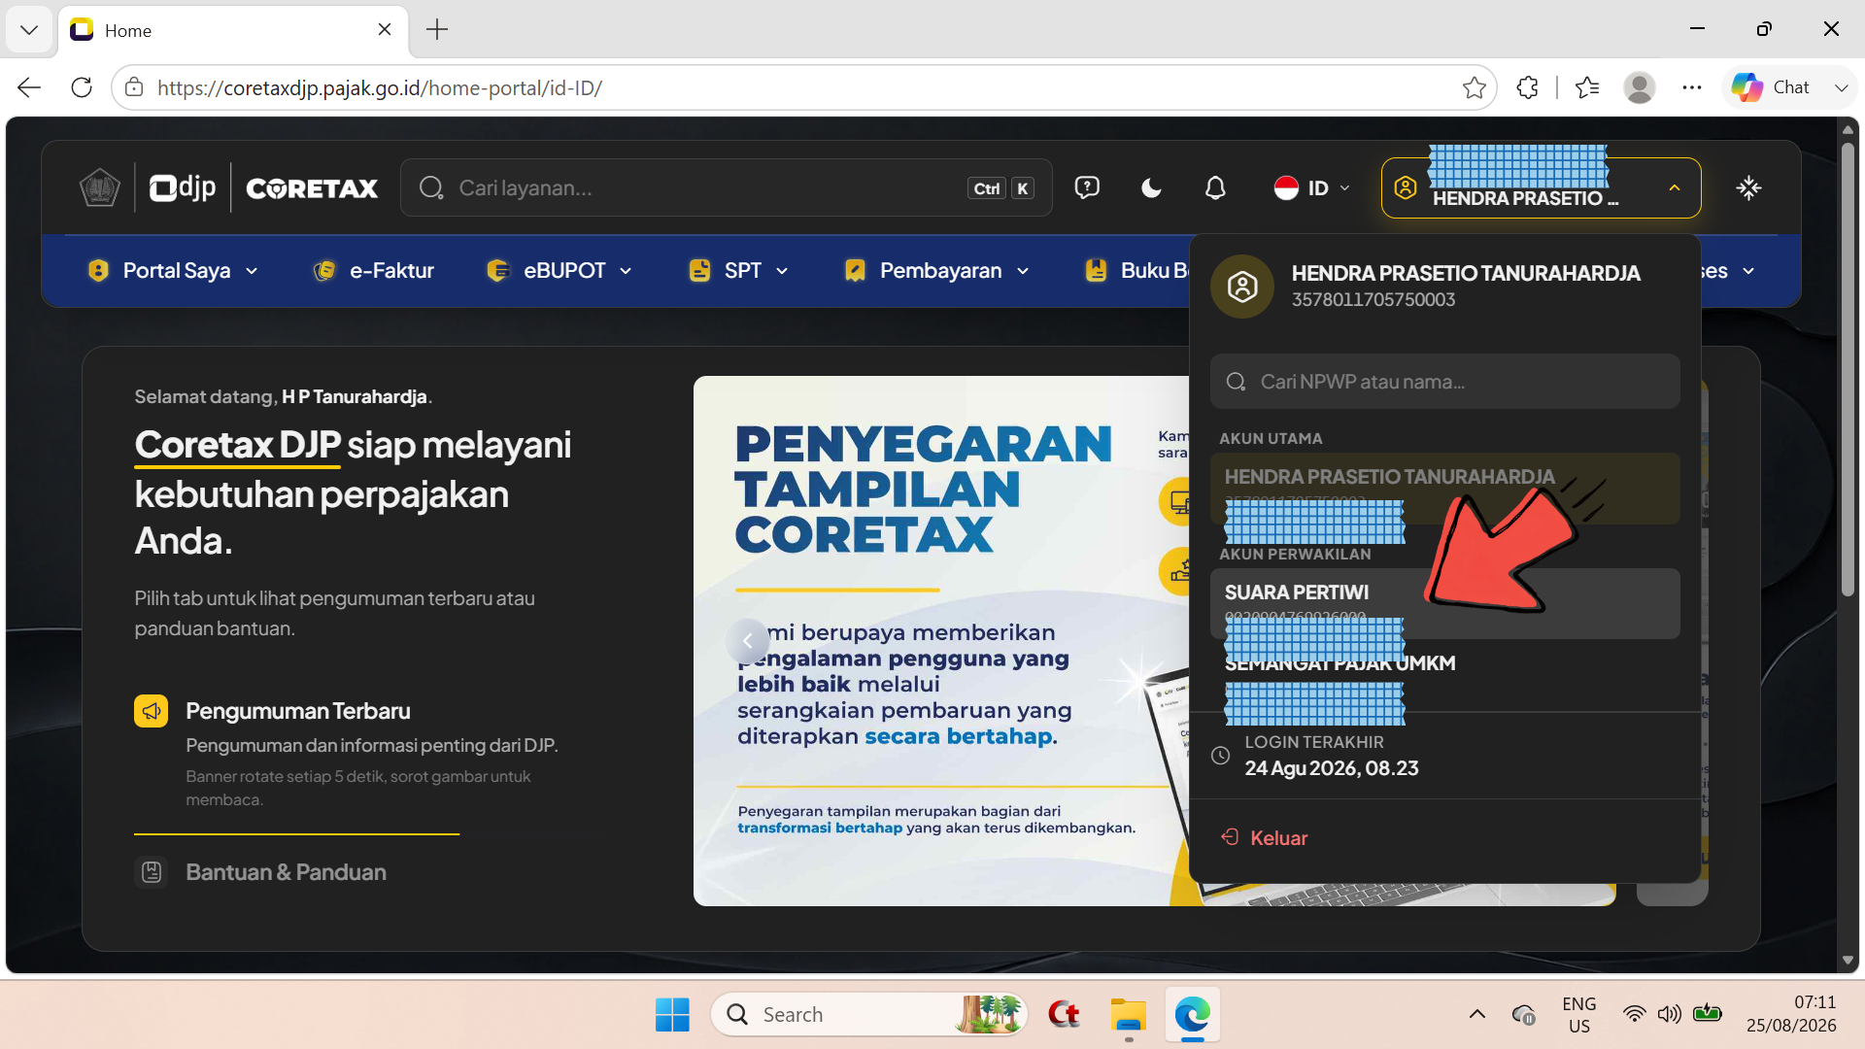This screenshot has width=1865, height=1049.
Task: Switch to the SEMANGAT PAJAK UMKM account
Action: [x=1444, y=676]
